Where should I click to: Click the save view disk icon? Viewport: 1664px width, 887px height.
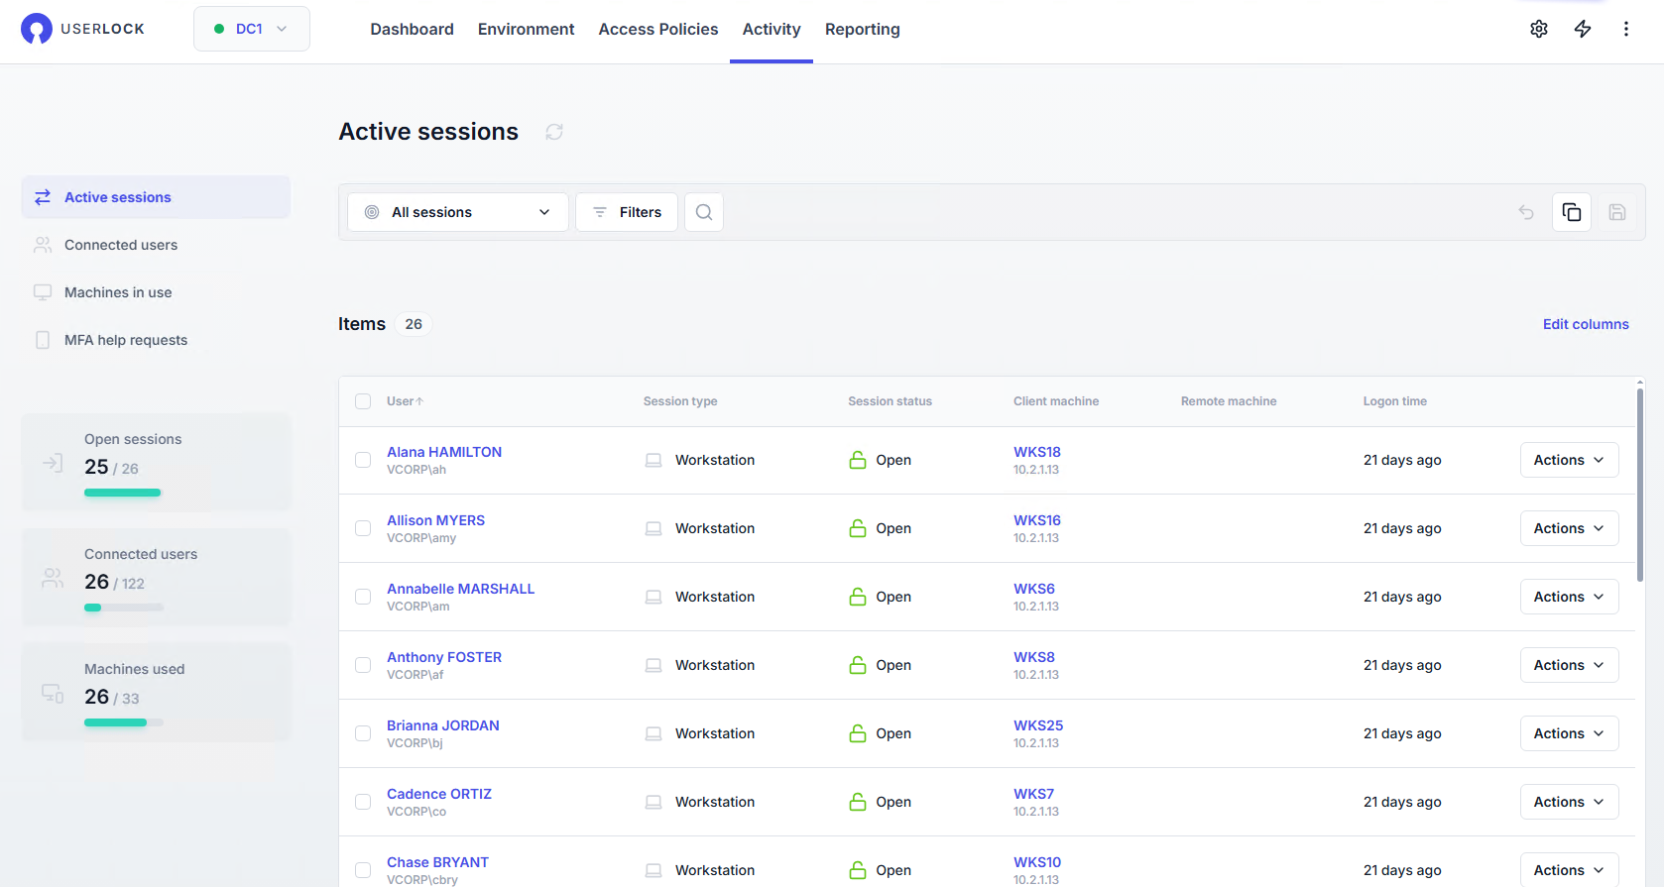pos(1616,212)
